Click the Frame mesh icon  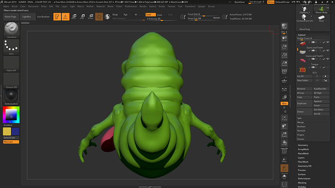(284, 118)
